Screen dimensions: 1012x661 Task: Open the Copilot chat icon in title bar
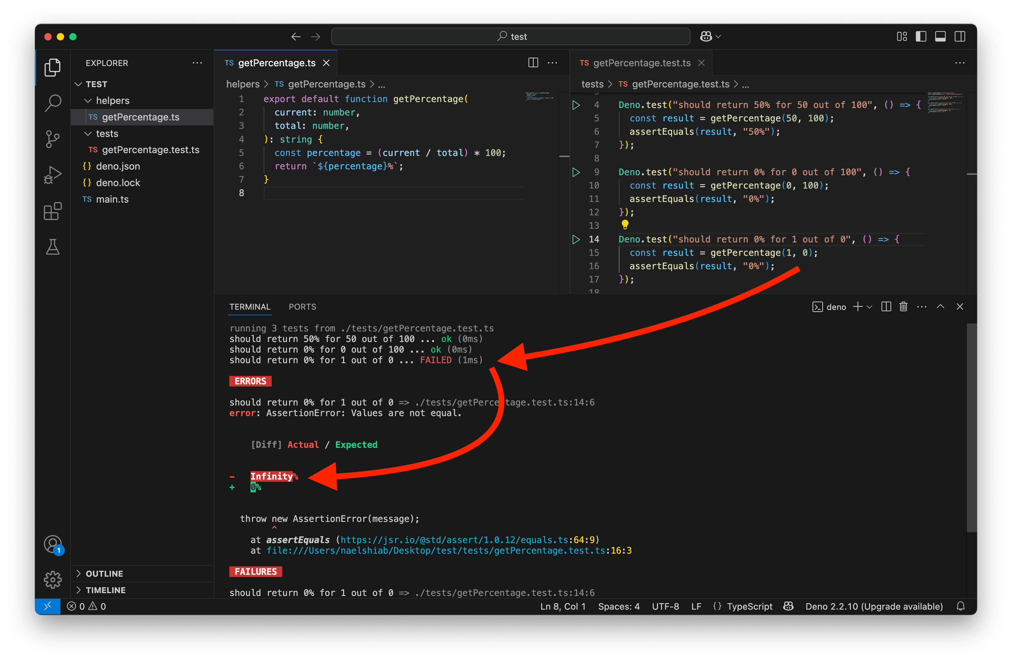[x=706, y=36]
